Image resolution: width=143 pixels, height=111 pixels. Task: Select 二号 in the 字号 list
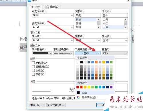tap(113, 20)
